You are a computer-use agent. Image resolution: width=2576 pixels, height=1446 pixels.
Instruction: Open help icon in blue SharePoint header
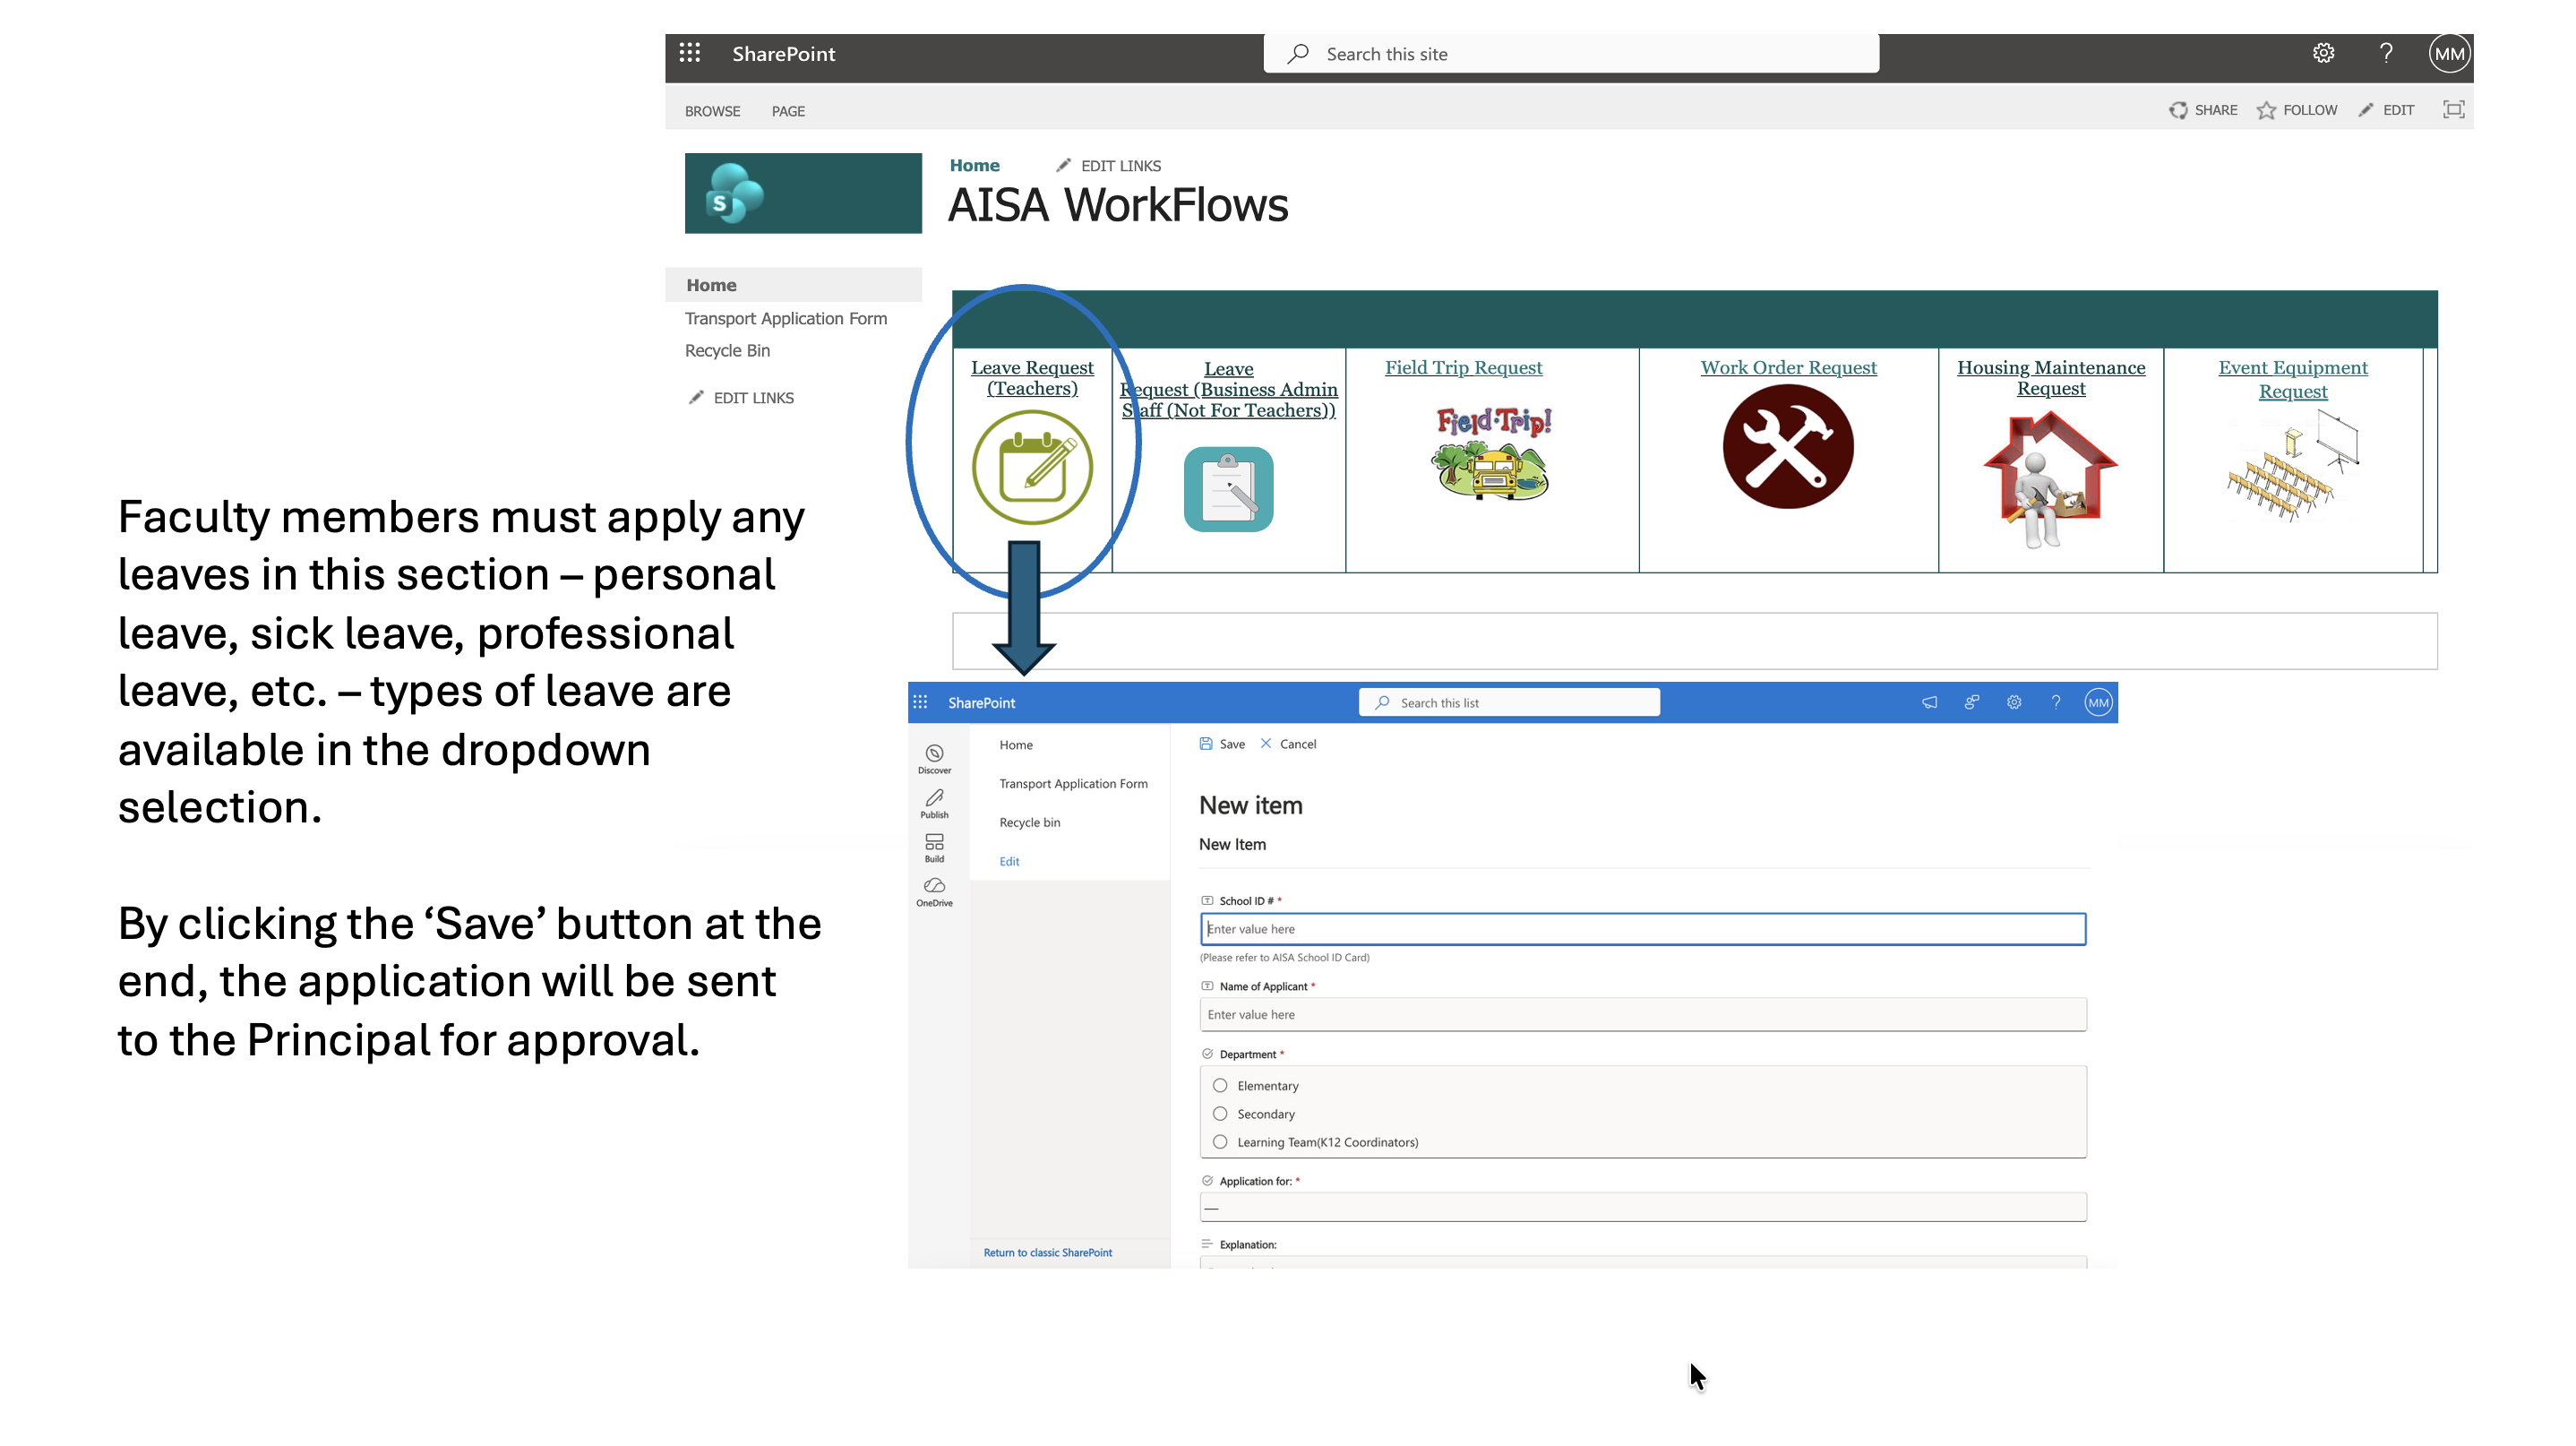(2055, 702)
